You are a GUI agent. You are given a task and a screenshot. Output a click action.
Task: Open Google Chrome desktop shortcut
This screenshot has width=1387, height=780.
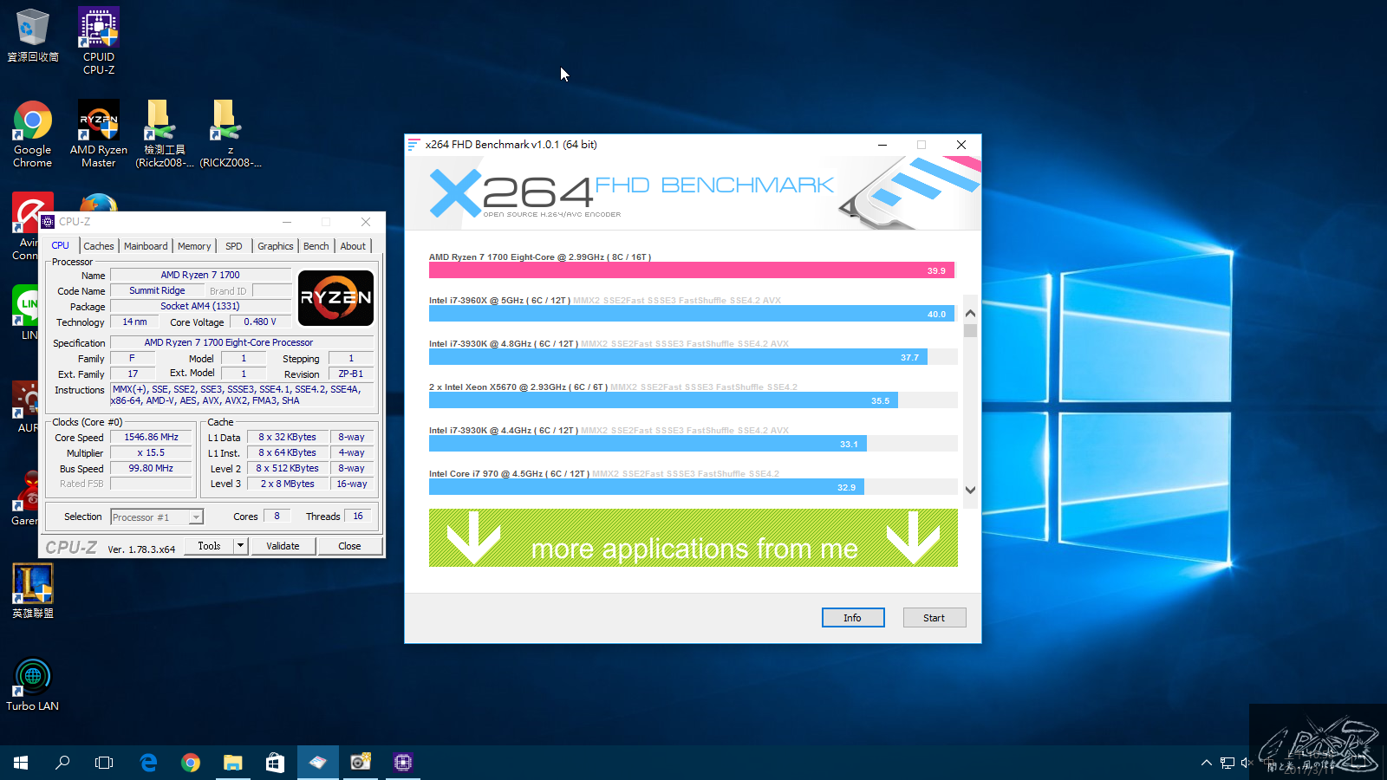click(32, 133)
